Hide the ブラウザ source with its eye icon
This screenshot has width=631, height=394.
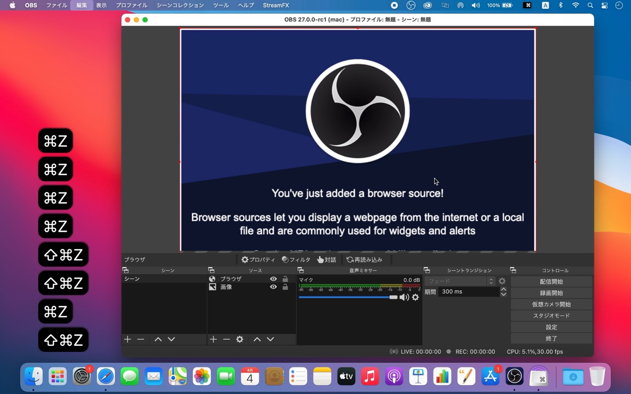tap(273, 279)
